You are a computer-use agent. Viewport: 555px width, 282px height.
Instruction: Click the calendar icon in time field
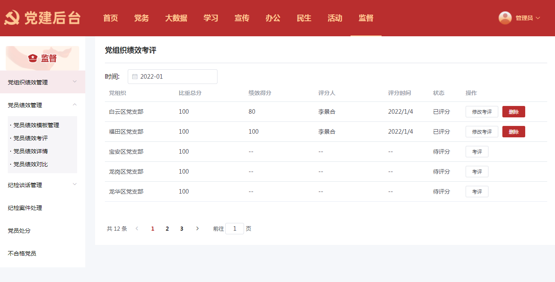[135, 77]
